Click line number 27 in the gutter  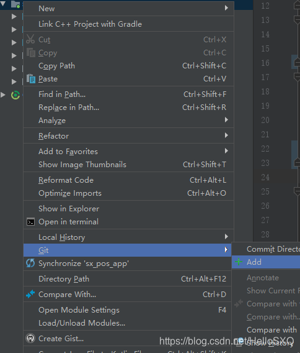coord(265,220)
